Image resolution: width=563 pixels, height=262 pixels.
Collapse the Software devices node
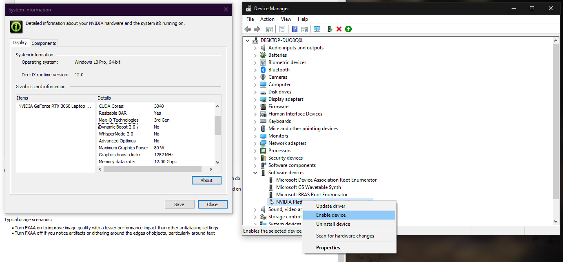(x=255, y=173)
